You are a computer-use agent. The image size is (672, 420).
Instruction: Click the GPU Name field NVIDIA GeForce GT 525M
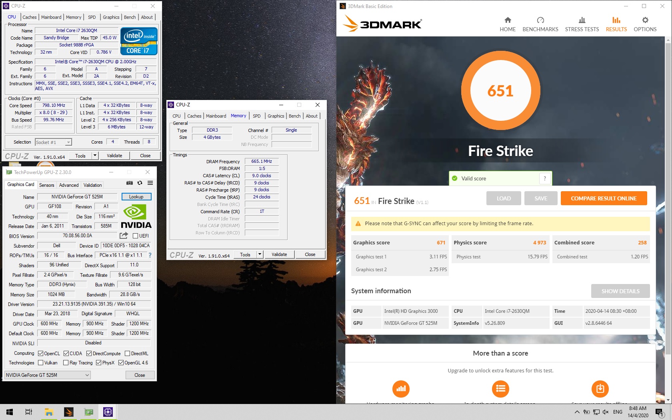point(77,197)
